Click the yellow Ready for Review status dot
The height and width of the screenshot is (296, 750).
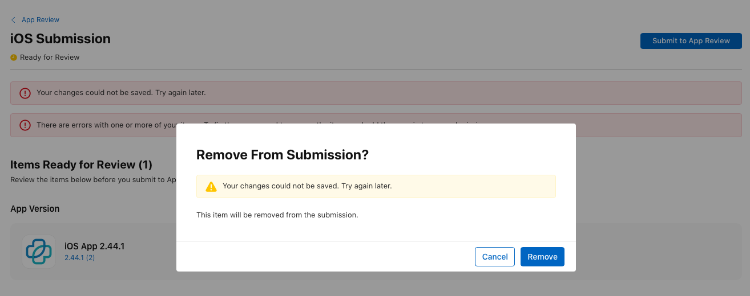pyautogui.click(x=14, y=57)
